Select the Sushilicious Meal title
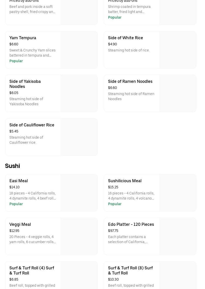 coord(124,181)
